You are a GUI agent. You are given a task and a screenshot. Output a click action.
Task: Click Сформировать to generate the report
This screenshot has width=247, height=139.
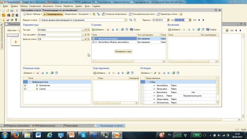click(x=53, y=14)
